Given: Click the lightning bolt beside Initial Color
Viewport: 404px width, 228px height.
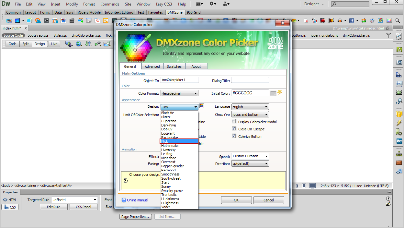Looking at the screenshot, I should [280, 92].
